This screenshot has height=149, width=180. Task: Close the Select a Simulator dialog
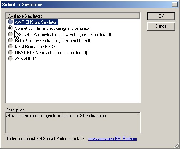pos(175,5)
